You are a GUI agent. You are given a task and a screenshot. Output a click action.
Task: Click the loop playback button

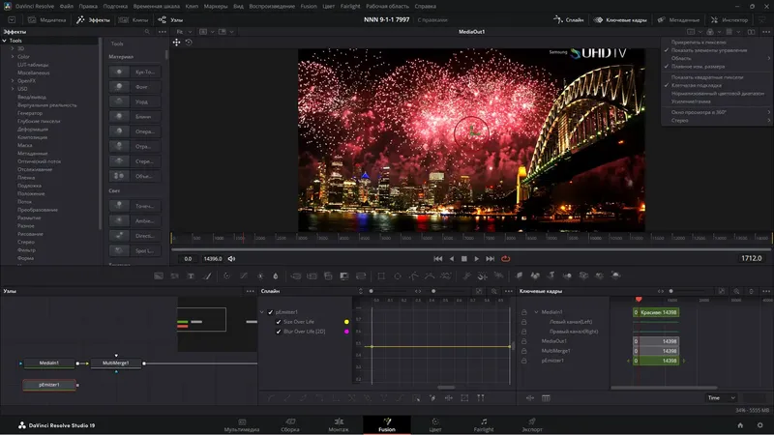pyautogui.click(x=505, y=258)
